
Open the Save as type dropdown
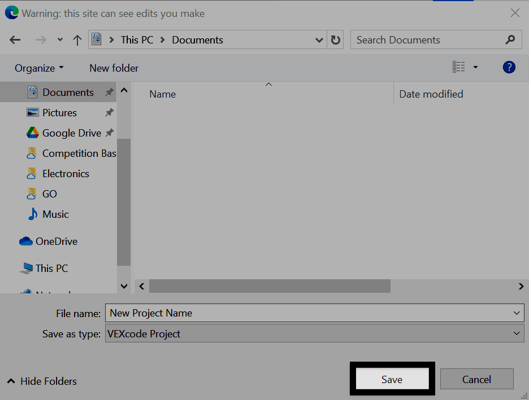[515, 333]
